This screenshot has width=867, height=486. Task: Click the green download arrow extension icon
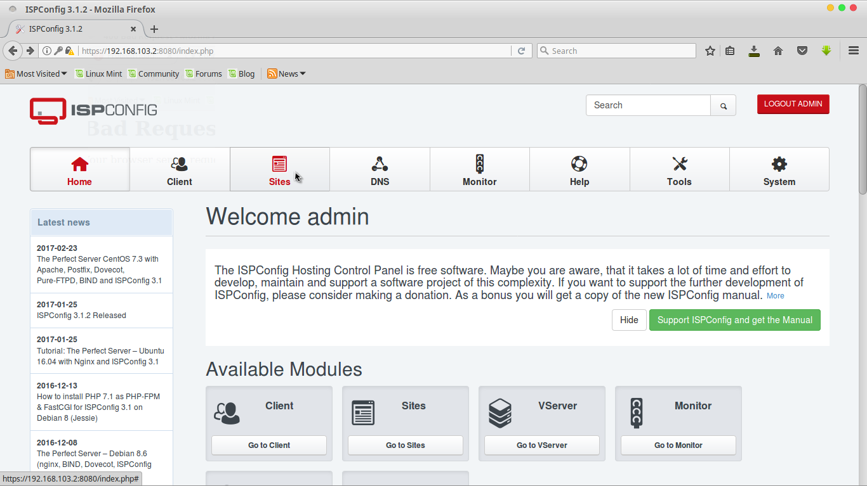pyautogui.click(x=826, y=50)
